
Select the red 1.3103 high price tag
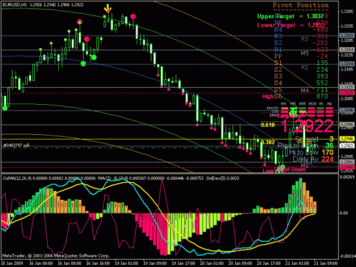tap(347, 93)
